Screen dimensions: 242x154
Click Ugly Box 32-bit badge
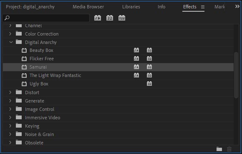coord(149,84)
